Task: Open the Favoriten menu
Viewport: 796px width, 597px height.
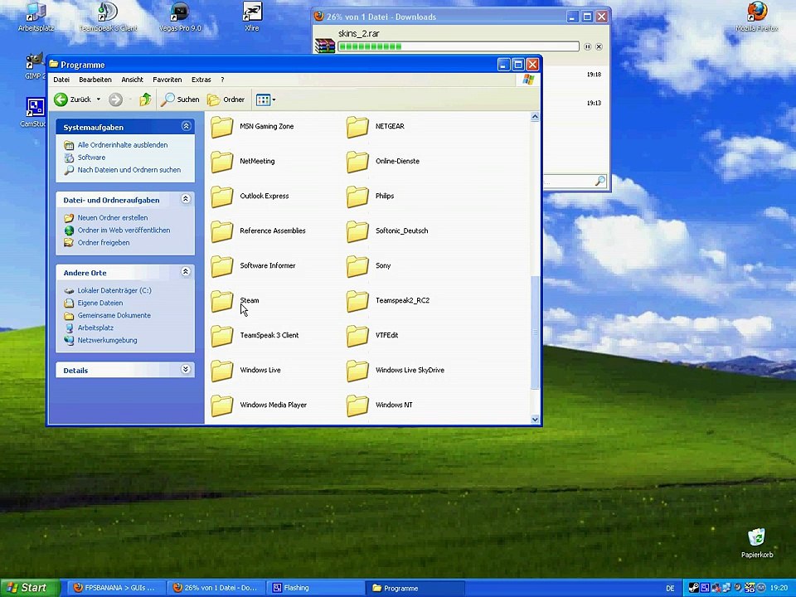Action: click(x=167, y=80)
